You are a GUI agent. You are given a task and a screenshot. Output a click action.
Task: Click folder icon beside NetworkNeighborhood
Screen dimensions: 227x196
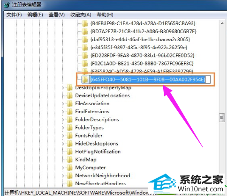point(70,176)
